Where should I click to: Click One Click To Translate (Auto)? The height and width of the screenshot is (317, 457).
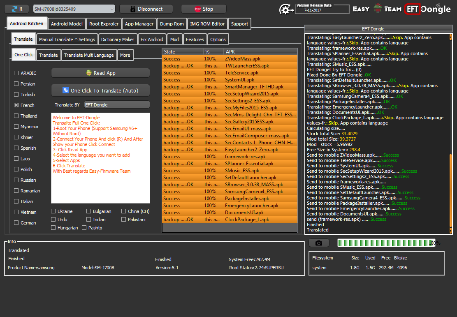coord(100,90)
